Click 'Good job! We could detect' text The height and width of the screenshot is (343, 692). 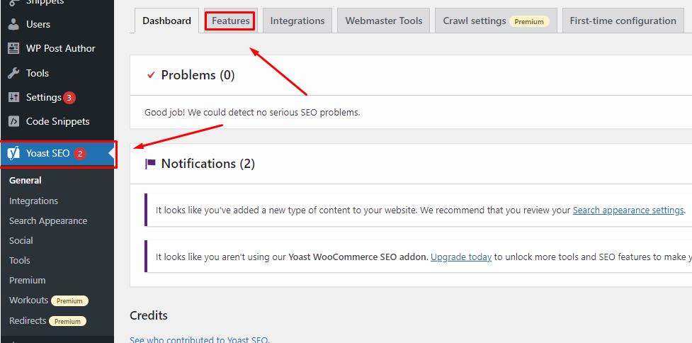252,112
